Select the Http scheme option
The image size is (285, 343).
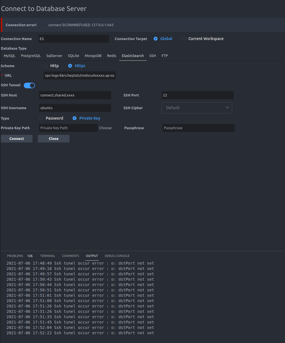tap(45, 66)
